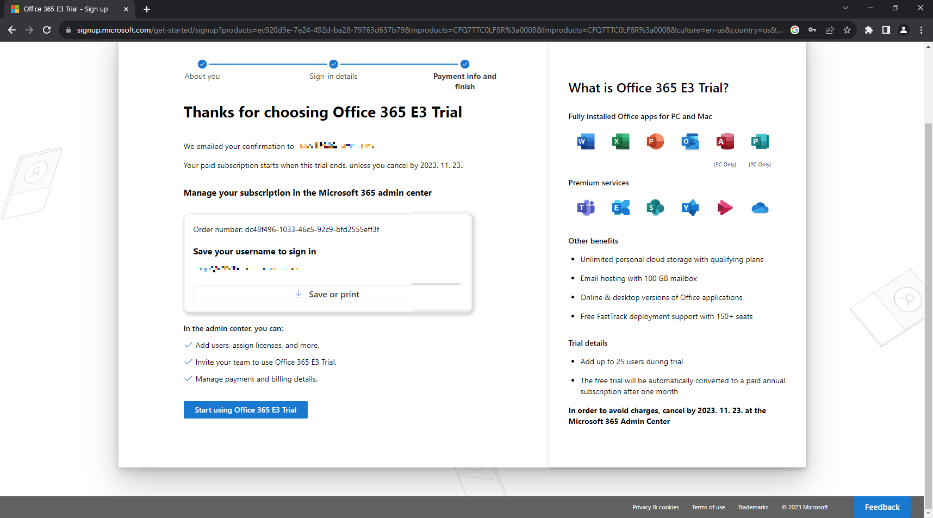Click the order number text
The width and height of the screenshot is (933, 518).
pos(286,229)
